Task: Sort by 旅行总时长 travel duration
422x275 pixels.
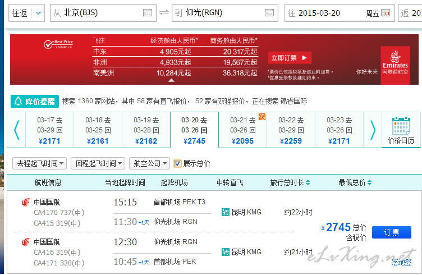Action: pyautogui.click(x=290, y=182)
